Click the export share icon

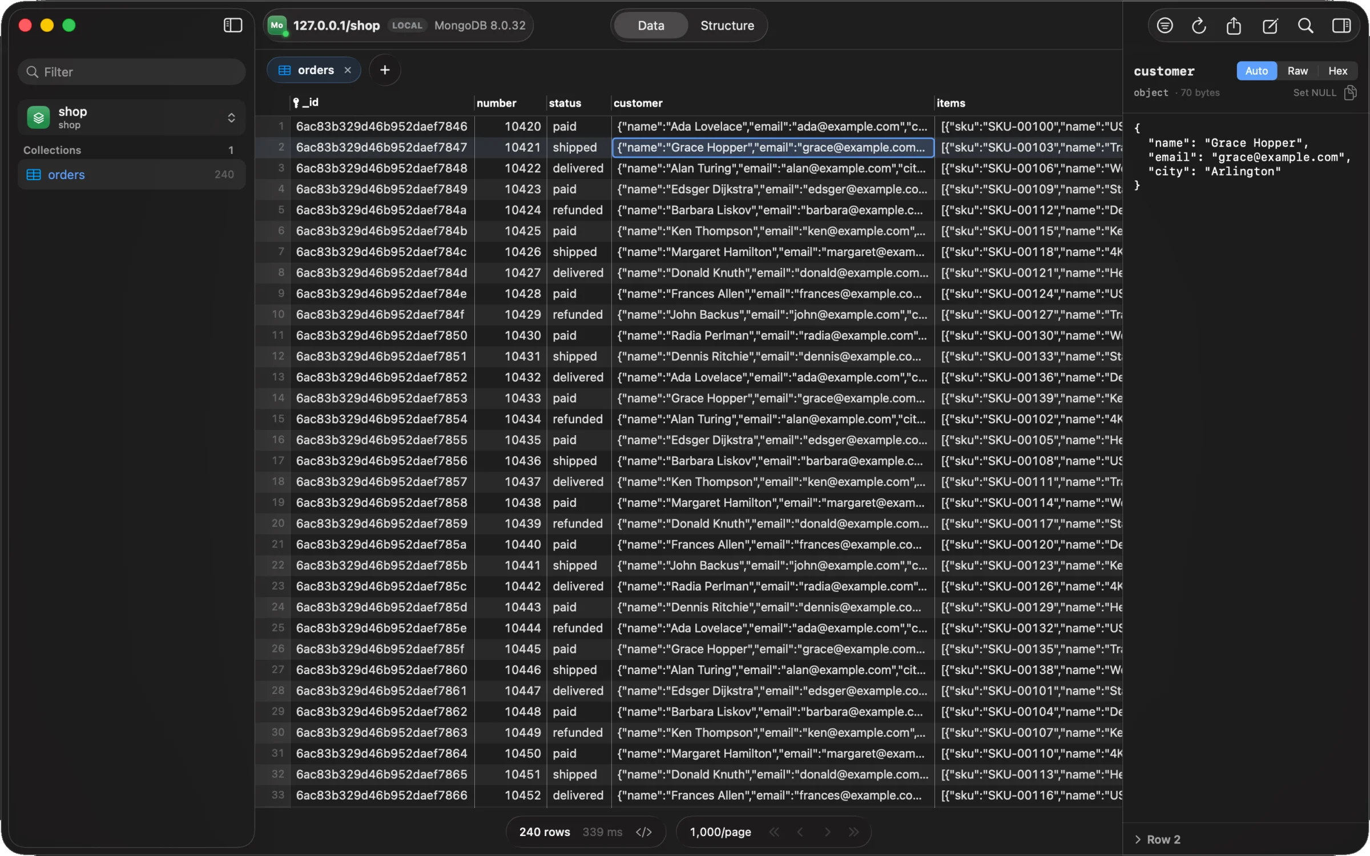click(x=1234, y=26)
